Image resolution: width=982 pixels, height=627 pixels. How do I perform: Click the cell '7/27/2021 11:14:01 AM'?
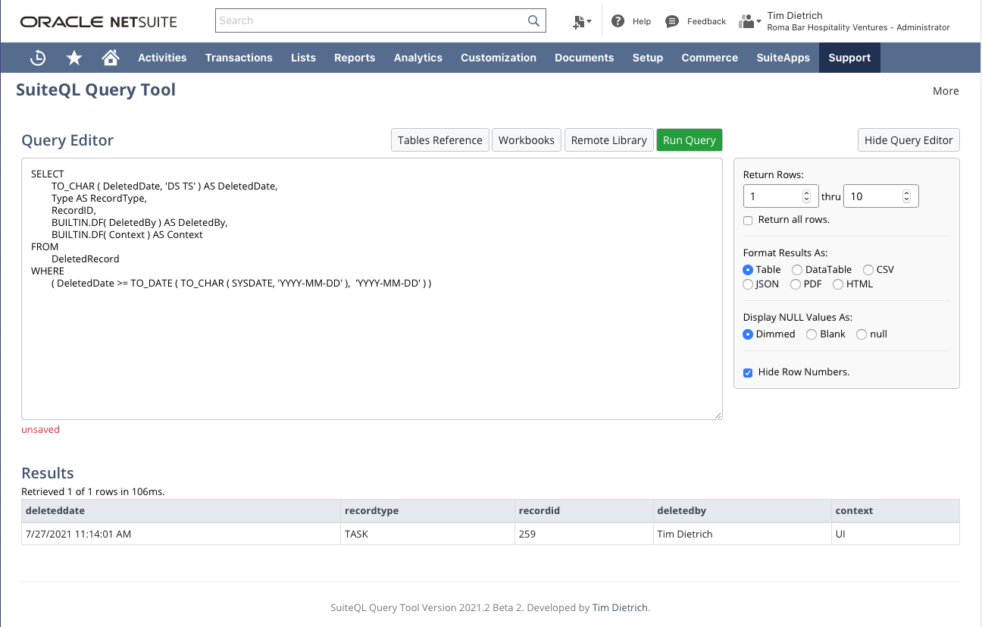[x=182, y=534]
